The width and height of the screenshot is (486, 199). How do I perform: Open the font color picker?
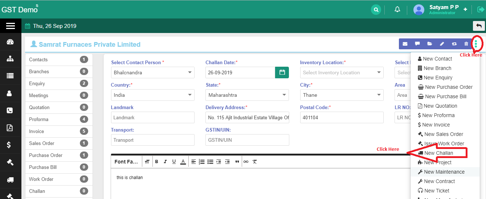[x=183, y=162]
